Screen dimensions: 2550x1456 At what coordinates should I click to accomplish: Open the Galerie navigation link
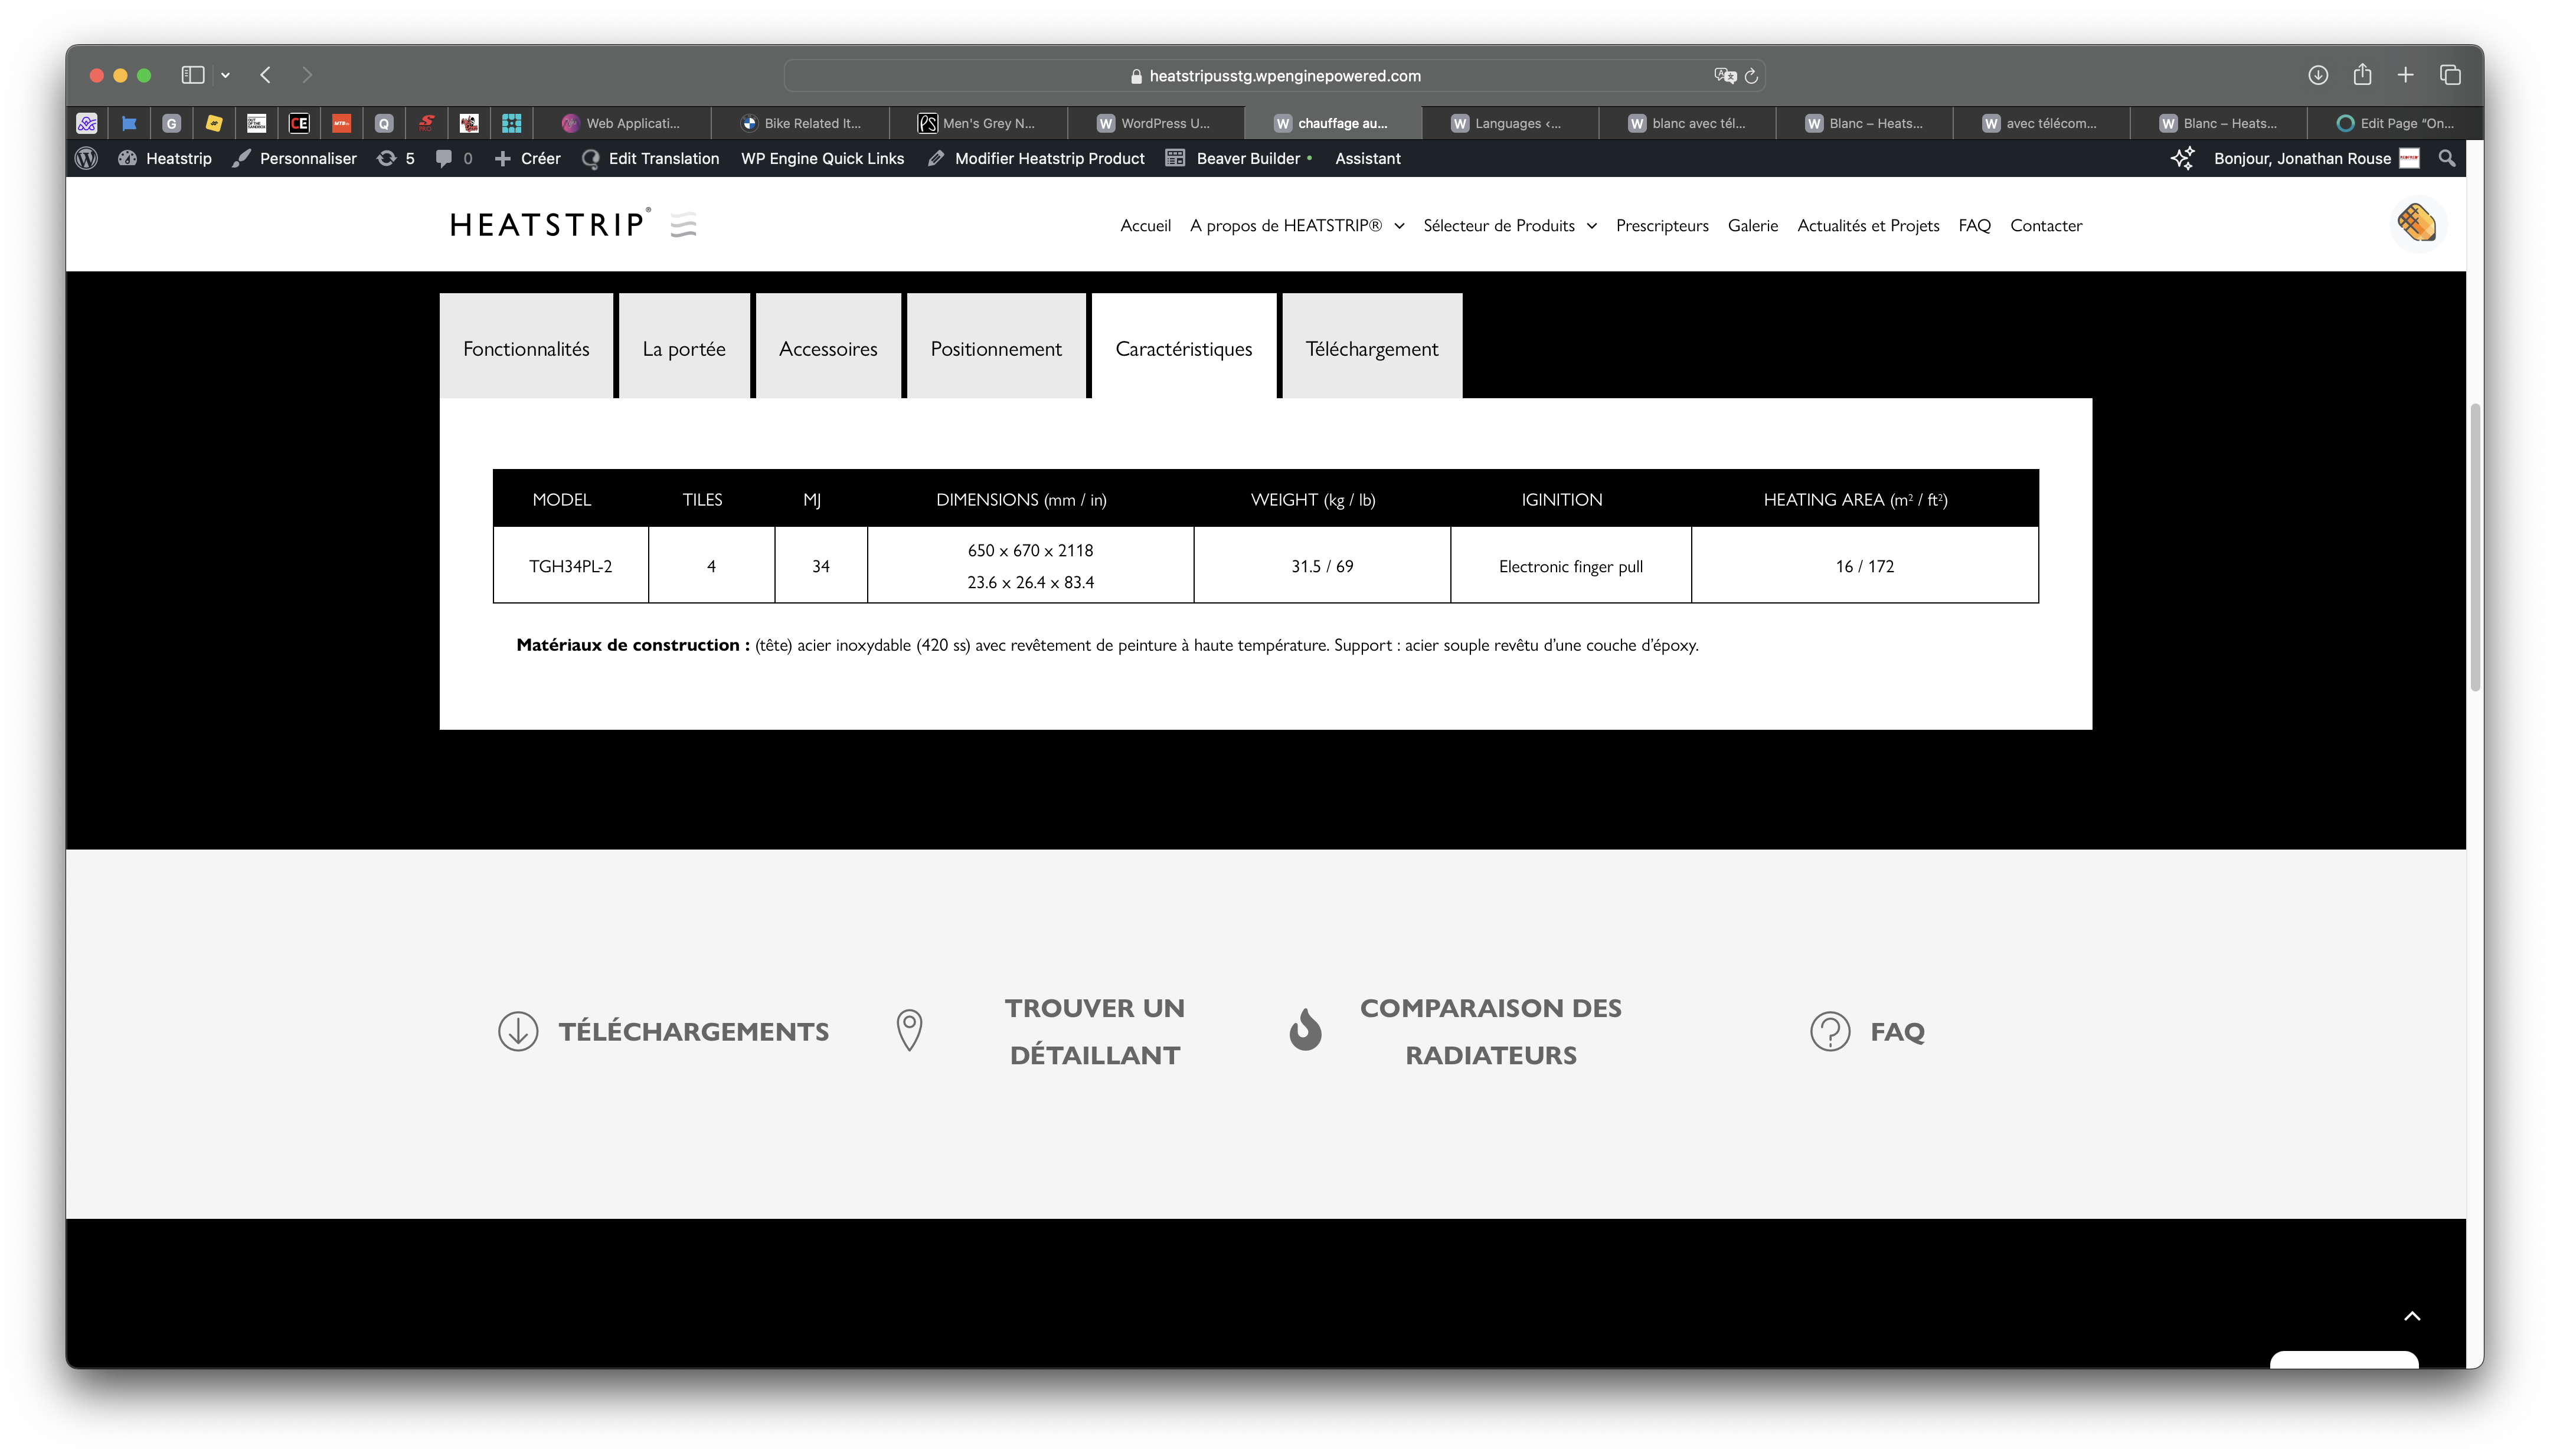click(x=1752, y=225)
